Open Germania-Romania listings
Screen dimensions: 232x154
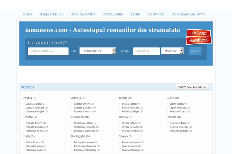86,127
